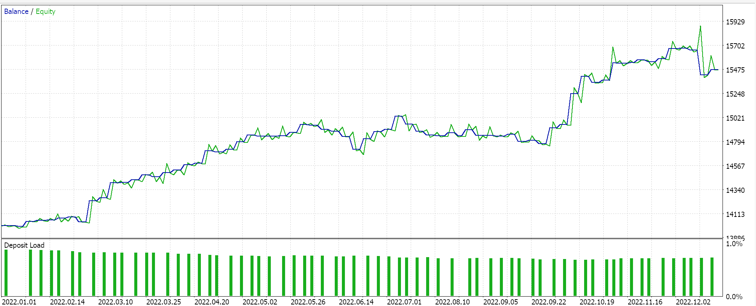Select the 14113 axis label
756x306 pixels.
point(735,214)
